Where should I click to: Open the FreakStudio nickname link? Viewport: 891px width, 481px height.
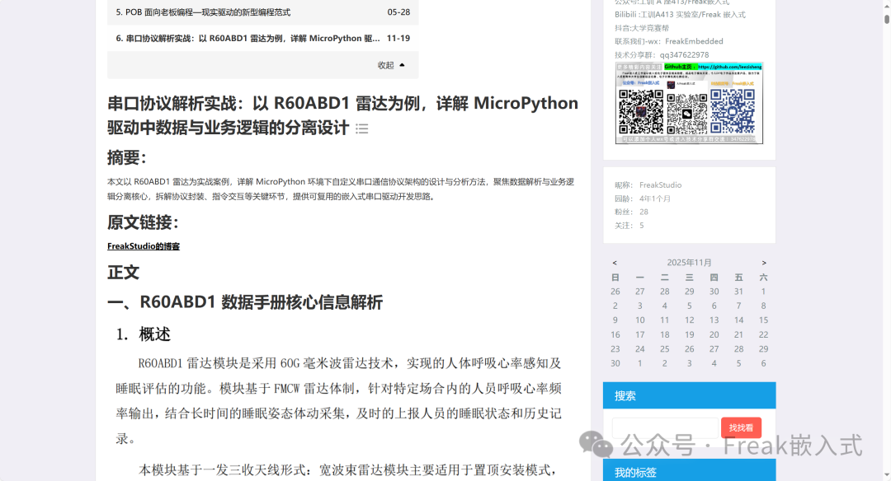coord(660,185)
